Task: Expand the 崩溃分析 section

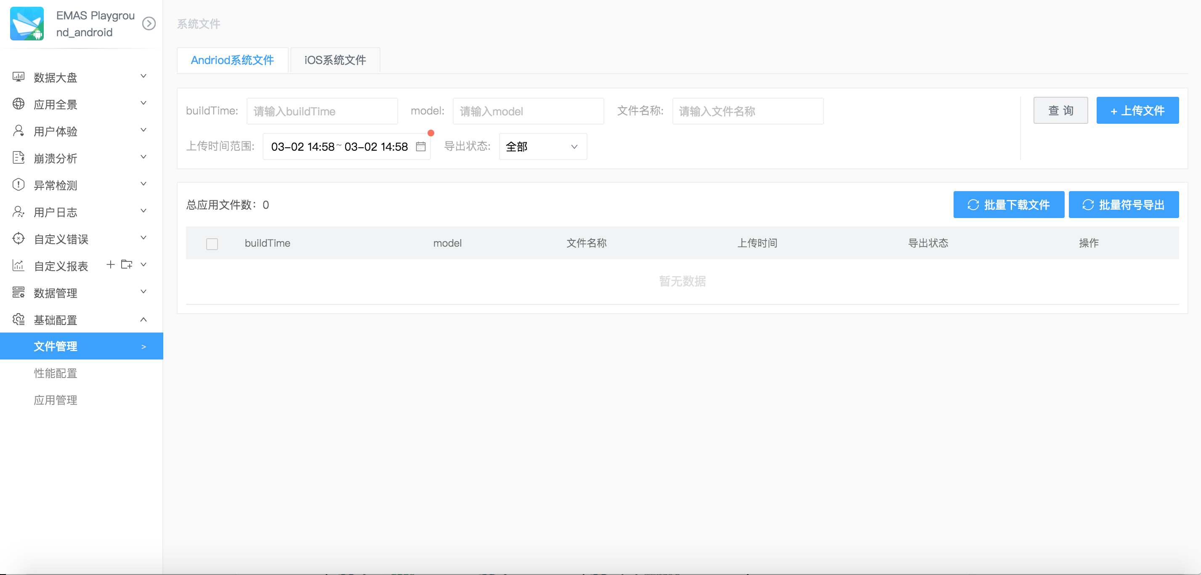Action: pyautogui.click(x=143, y=157)
